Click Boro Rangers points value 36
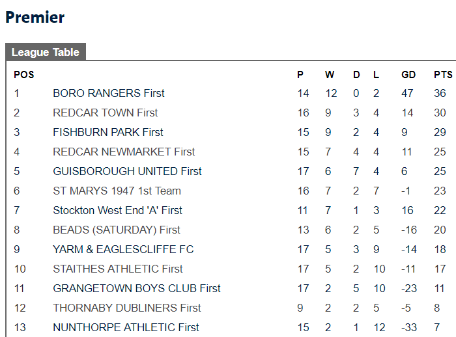The width and height of the screenshot is (456, 337). 440,93
